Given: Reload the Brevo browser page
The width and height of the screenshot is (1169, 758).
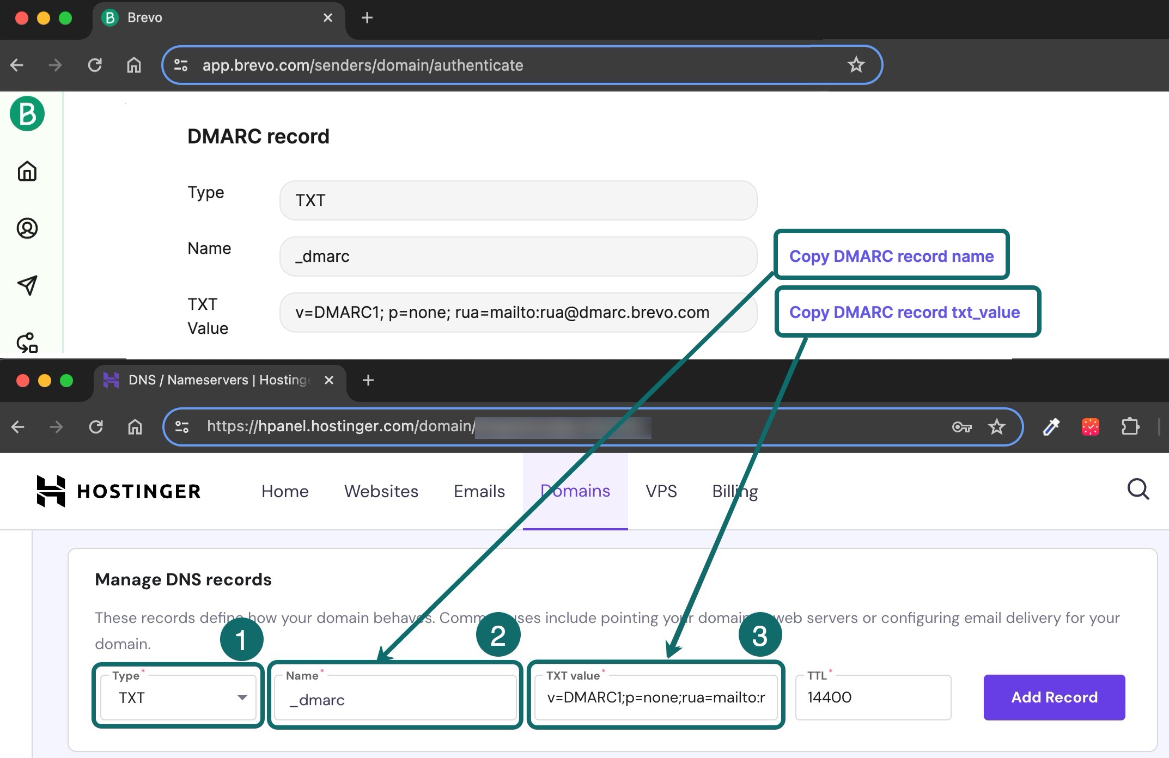Looking at the screenshot, I should [x=95, y=65].
